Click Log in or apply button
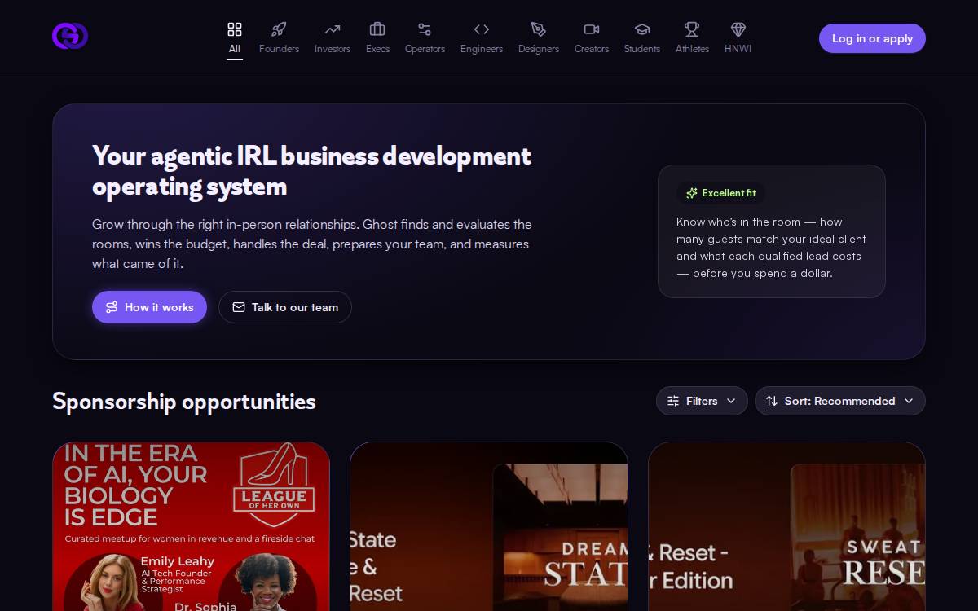Image resolution: width=978 pixels, height=611 pixels. coord(872,38)
